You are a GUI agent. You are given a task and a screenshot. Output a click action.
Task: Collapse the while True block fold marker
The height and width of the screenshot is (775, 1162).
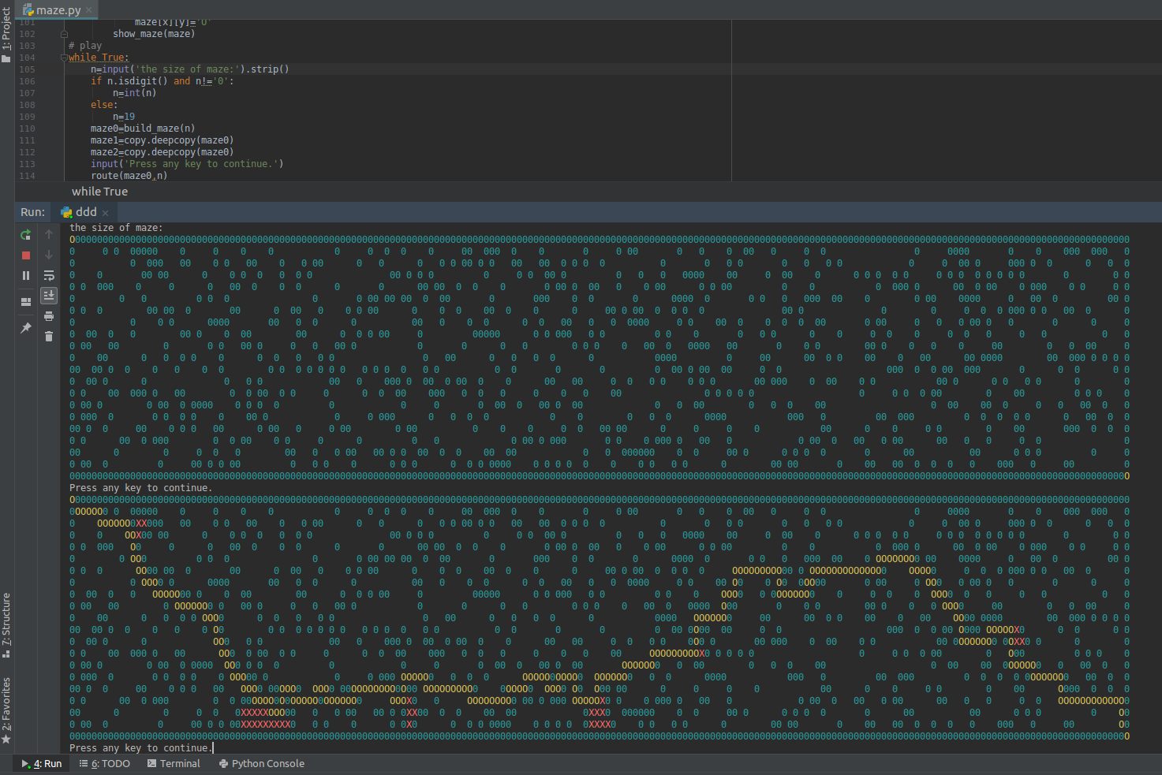pyautogui.click(x=64, y=58)
